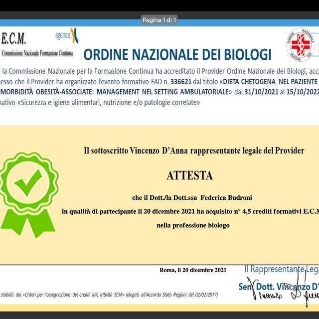
Task: Click the event number '336621'
Action: pos(181,82)
